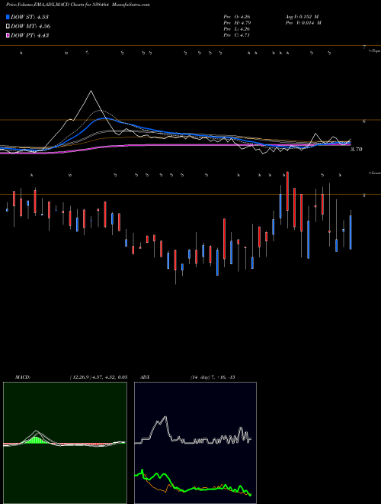Click the chart title for 538464 MunafaSutra.com
Viewport: 381px width, 504px height.
click(78, 5)
